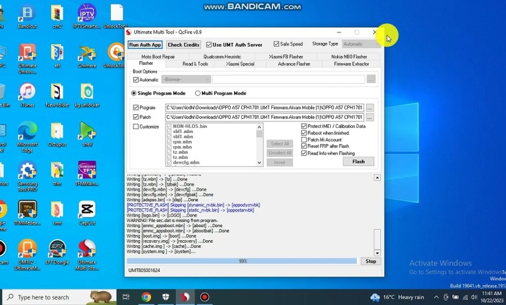The height and width of the screenshot is (305, 506).
Task: Launch CapCut desktop icon
Action: tap(87, 213)
